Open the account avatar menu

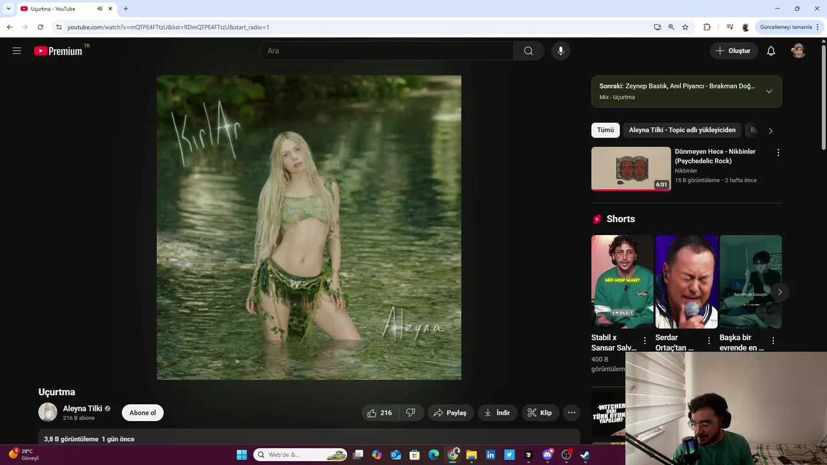tap(799, 51)
